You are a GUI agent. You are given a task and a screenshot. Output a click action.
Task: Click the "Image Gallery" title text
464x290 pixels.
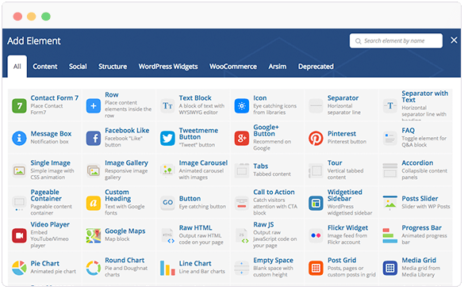[126, 163]
